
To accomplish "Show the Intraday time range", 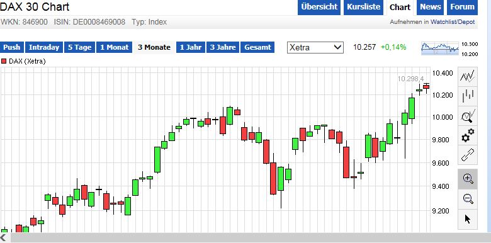I will pyautogui.click(x=44, y=47).
